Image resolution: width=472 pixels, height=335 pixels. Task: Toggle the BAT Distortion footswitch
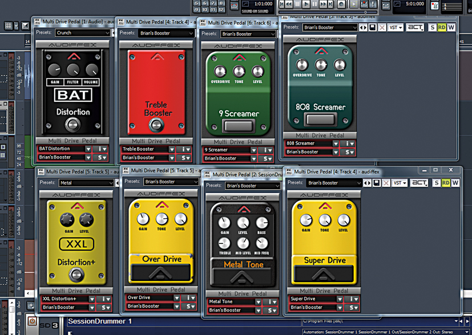[x=72, y=124]
